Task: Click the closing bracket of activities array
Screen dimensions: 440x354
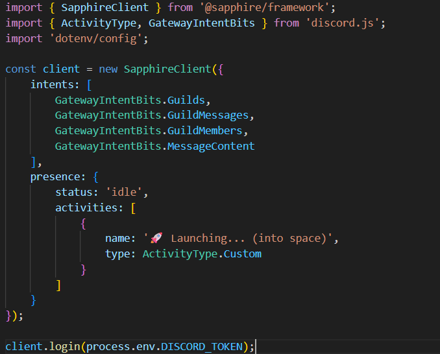Action: pos(58,285)
